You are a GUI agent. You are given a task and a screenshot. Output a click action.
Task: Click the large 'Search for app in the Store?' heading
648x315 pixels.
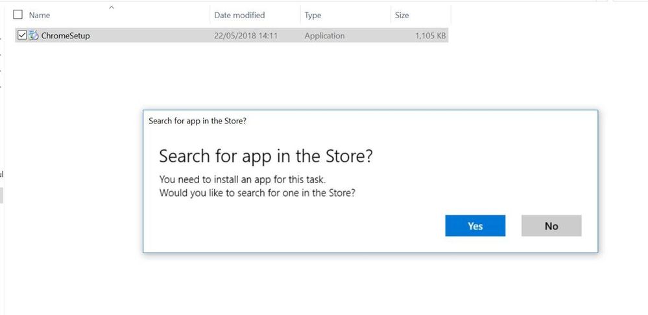tap(266, 157)
